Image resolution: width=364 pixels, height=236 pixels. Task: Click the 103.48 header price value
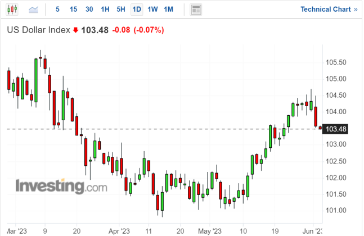pos(95,30)
